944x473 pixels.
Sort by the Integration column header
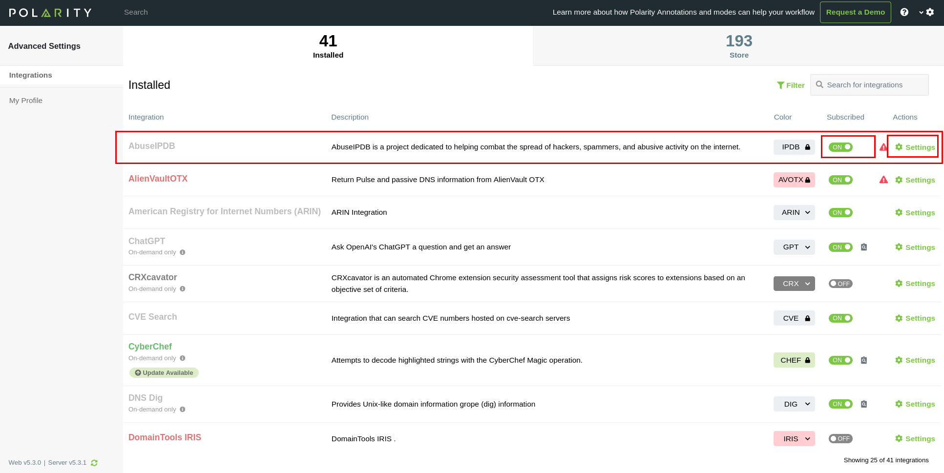(x=146, y=117)
